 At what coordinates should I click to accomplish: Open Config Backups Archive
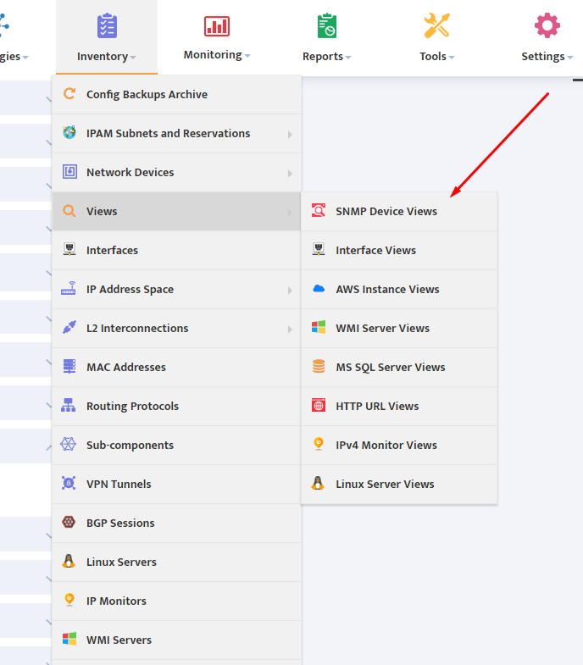pyautogui.click(x=176, y=95)
